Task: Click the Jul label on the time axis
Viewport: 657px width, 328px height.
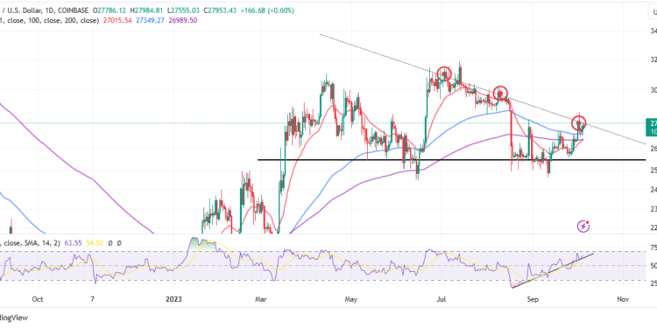Action: coord(441,299)
